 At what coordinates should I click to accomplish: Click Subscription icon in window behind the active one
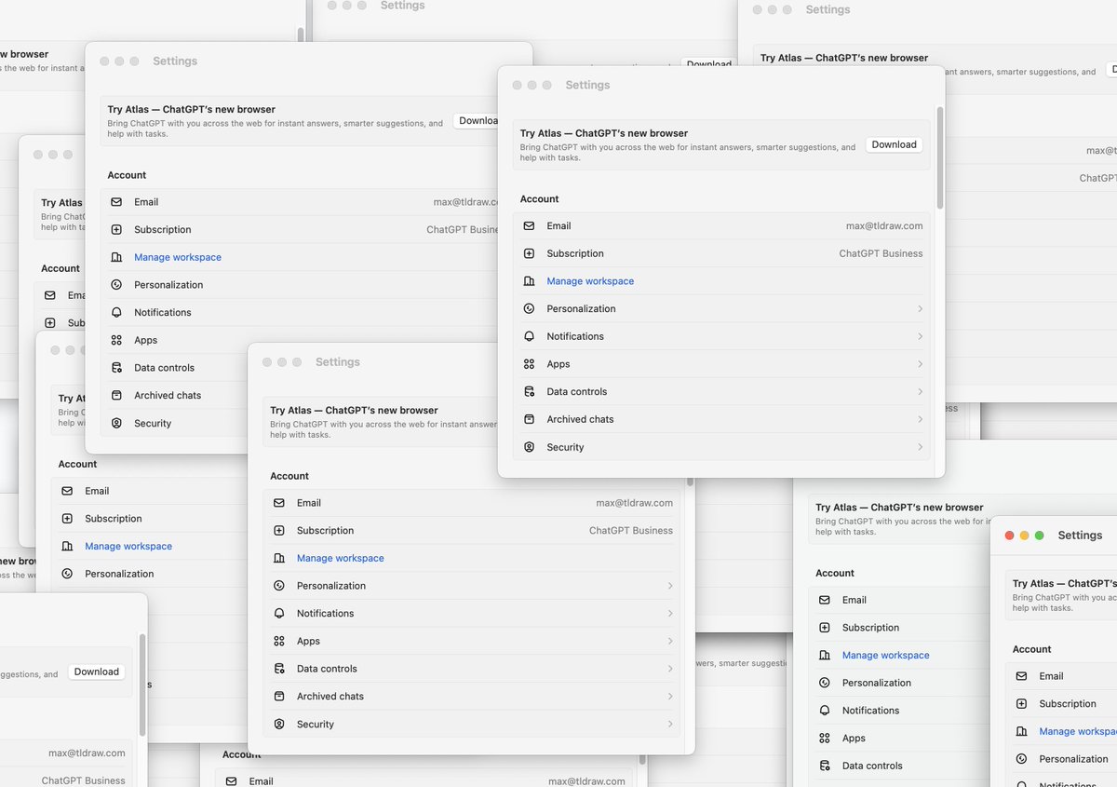[825, 628]
